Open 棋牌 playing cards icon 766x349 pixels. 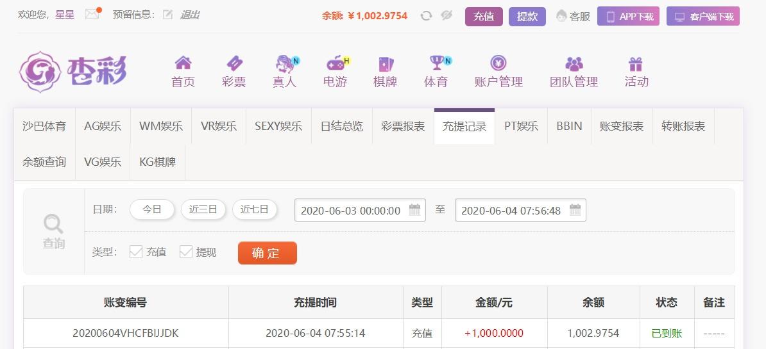386,63
